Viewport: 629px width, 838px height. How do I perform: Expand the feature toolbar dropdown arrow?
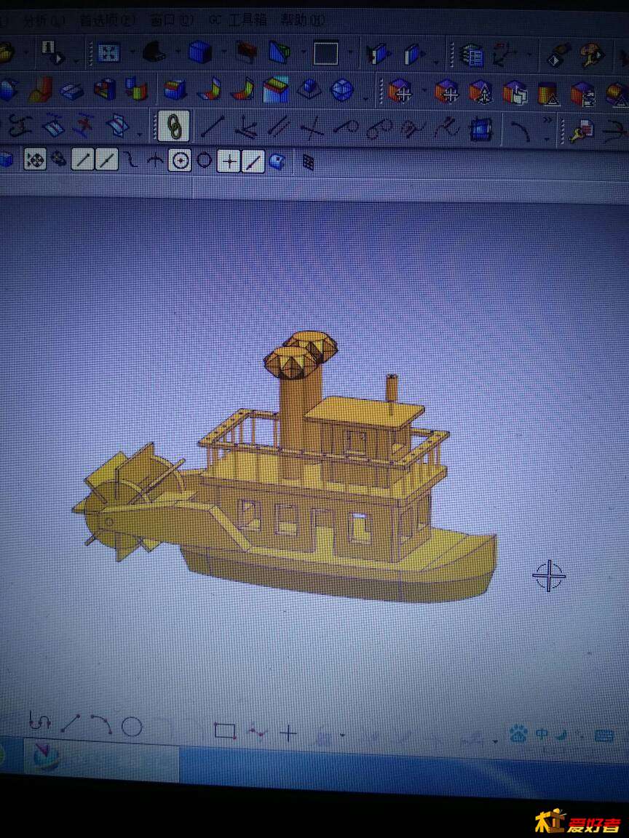click(366, 98)
